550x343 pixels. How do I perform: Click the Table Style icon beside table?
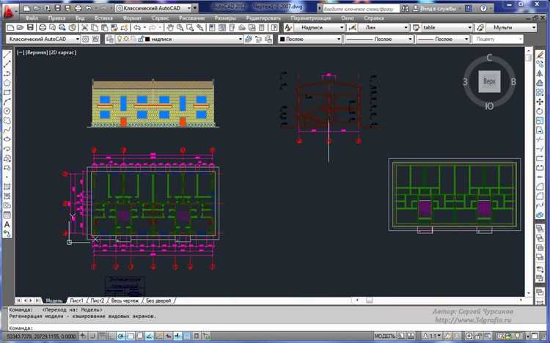point(416,27)
